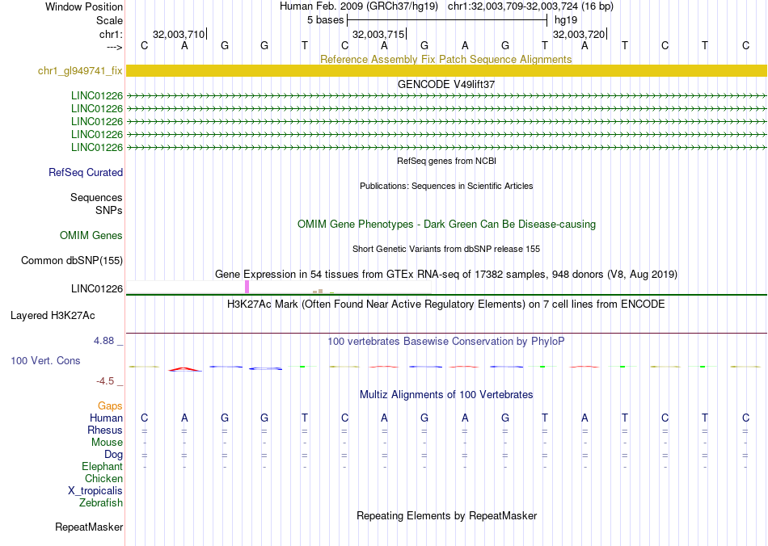Viewport: 768px width, 546px height.
Task: Select the pink bar in GTEx expression graph
Action: [247, 287]
